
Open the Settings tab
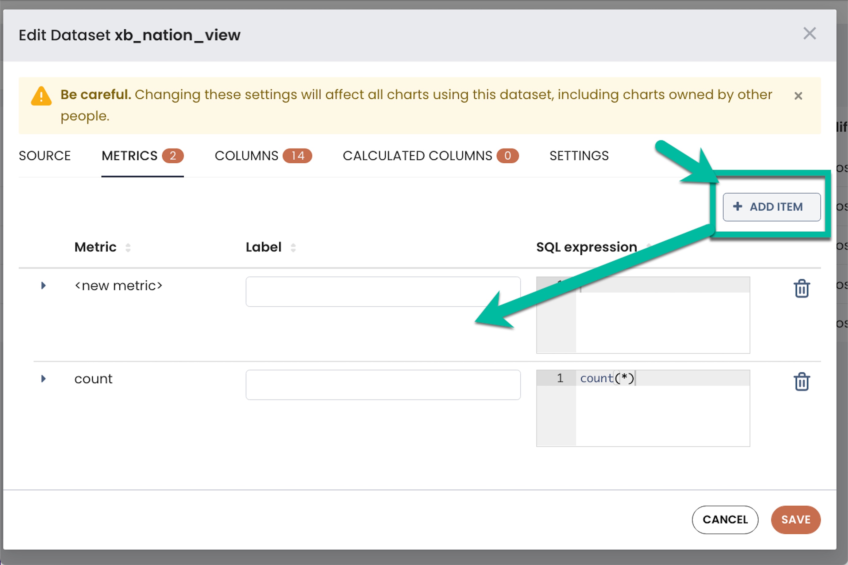(579, 156)
